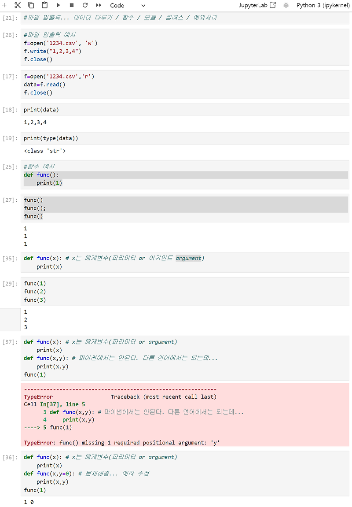Open the Code cell type dropdown

pos(128,5)
